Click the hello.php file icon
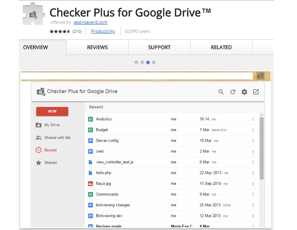The width and height of the screenshot is (297, 230). click(x=90, y=173)
